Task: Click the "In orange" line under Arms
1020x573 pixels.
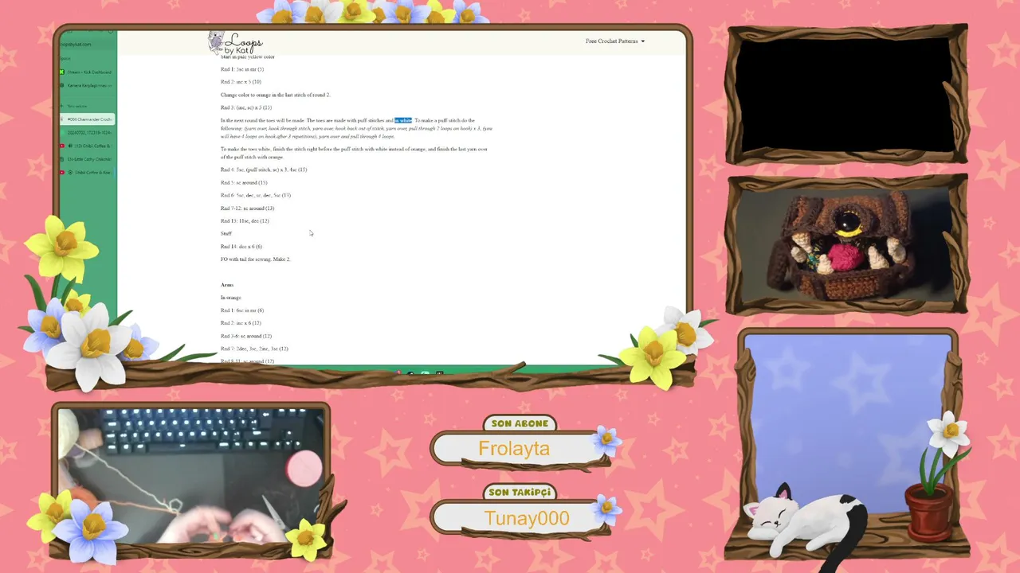Action: coord(231,298)
